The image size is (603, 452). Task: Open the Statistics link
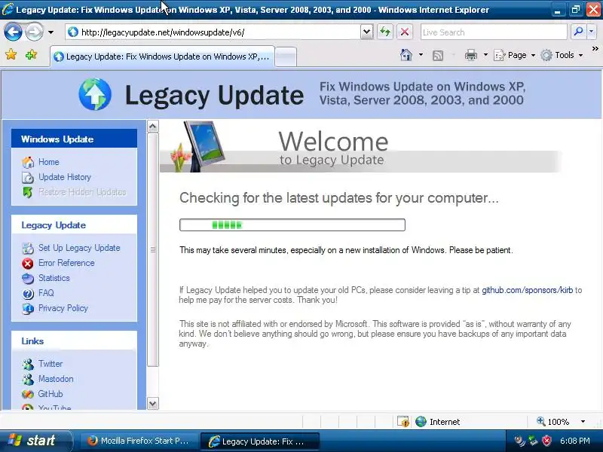point(54,278)
